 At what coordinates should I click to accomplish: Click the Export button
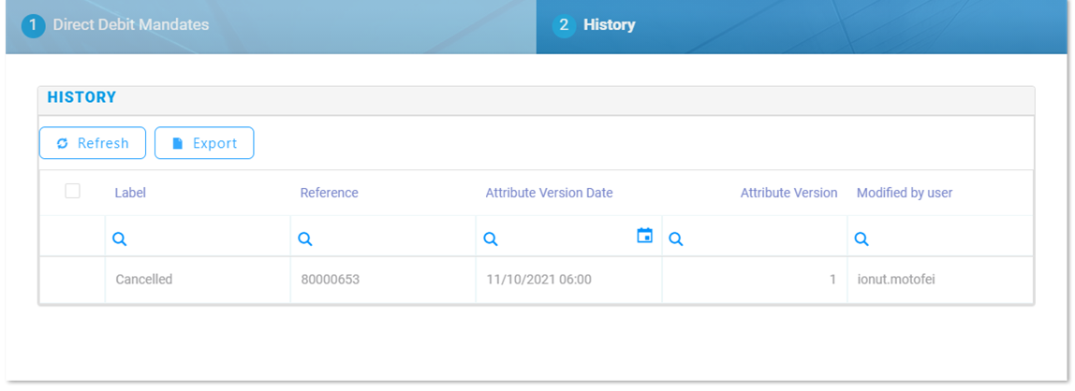(x=204, y=143)
